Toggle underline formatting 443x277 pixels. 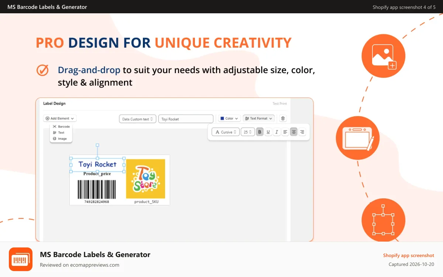[x=268, y=132]
